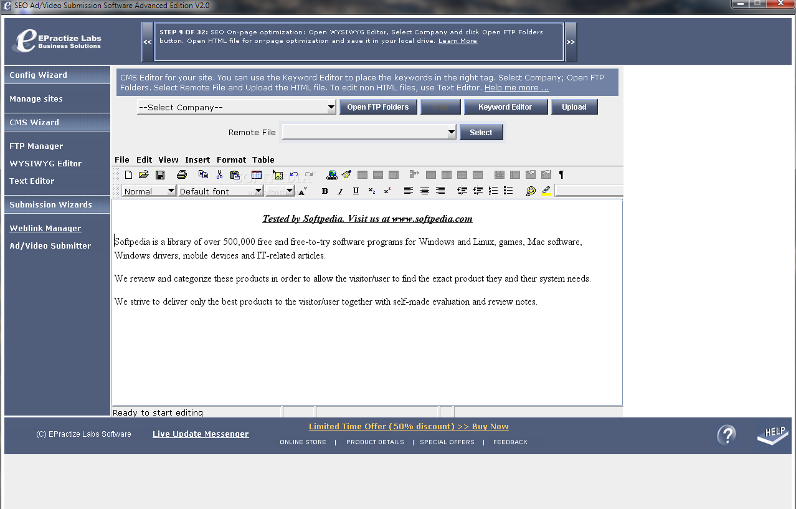Screen dimensions: 796x509
Task: Click the Open folder icon
Action: pyautogui.click(x=144, y=175)
